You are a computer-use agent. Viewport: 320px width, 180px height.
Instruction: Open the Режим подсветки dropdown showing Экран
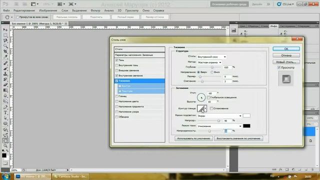tap(219, 115)
